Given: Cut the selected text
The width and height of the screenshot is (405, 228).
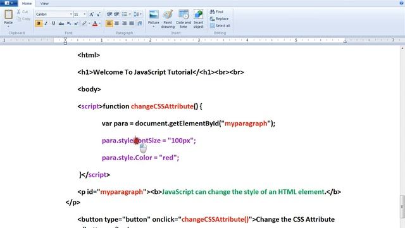Looking at the screenshot, I should (x=23, y=11).
